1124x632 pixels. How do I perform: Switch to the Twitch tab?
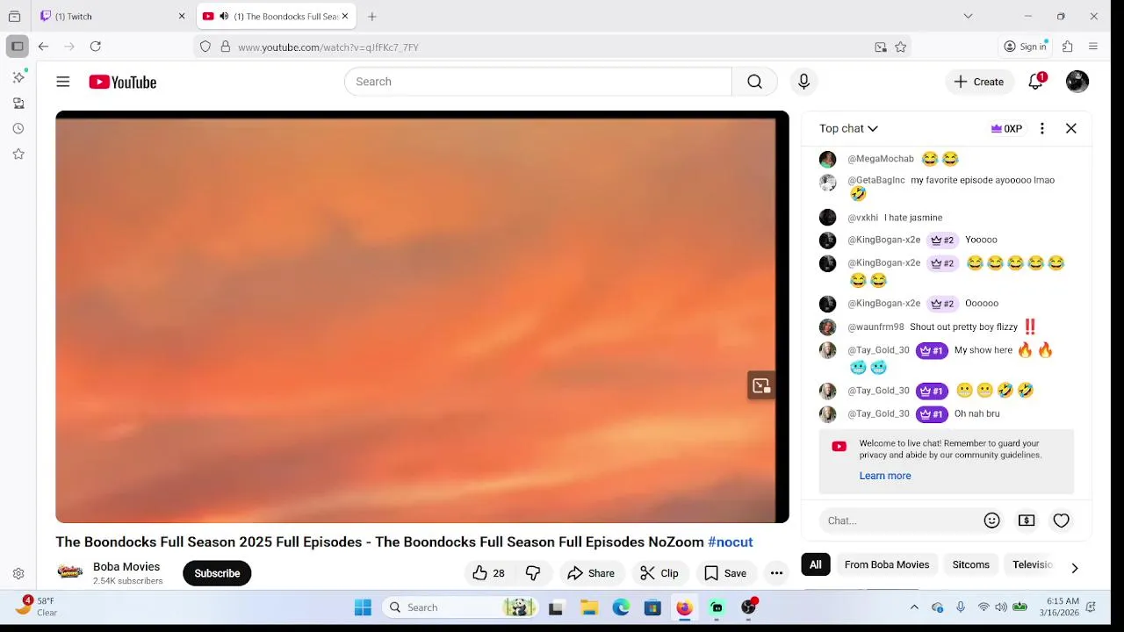(112, 16)
